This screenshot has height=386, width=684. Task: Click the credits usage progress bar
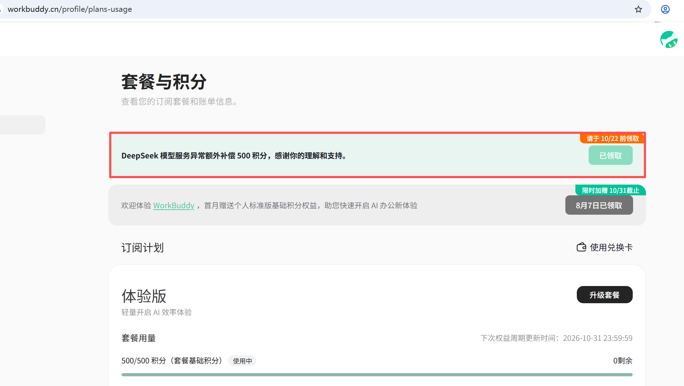[x=377, y=375]
